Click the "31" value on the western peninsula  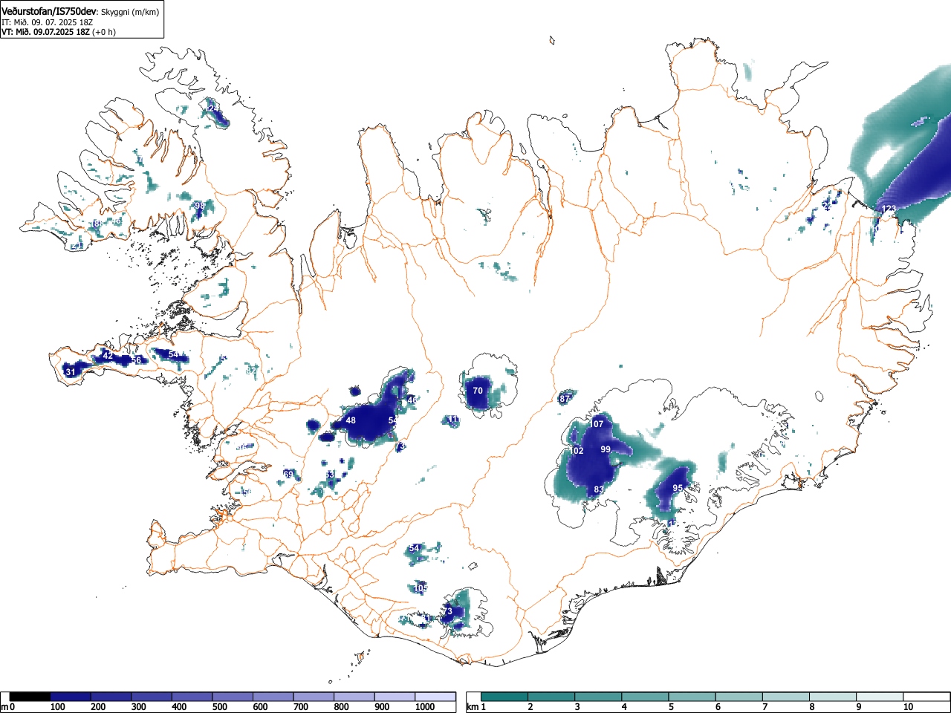pos(70,372)
